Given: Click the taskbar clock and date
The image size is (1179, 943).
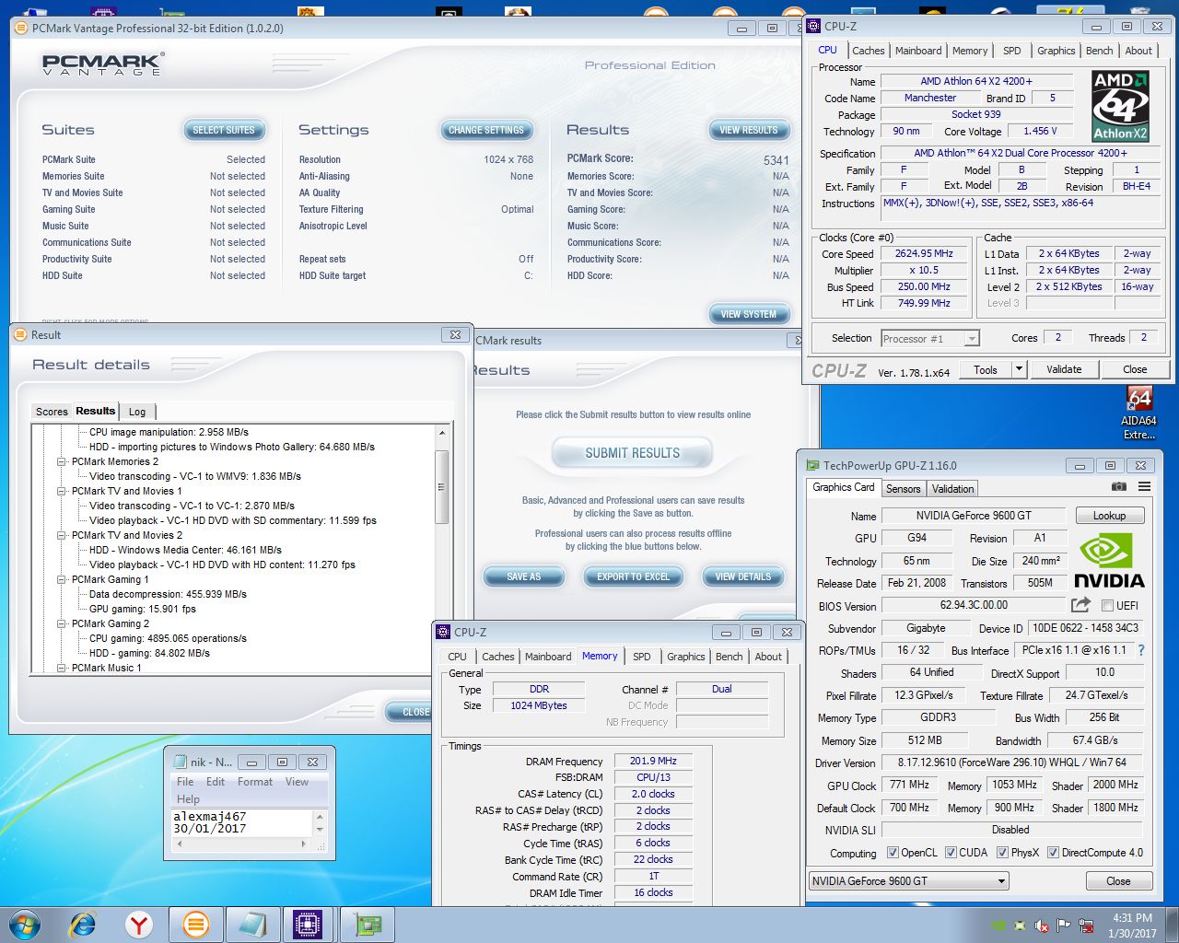Looking at the screenshot, I should tap(1132, 926).
